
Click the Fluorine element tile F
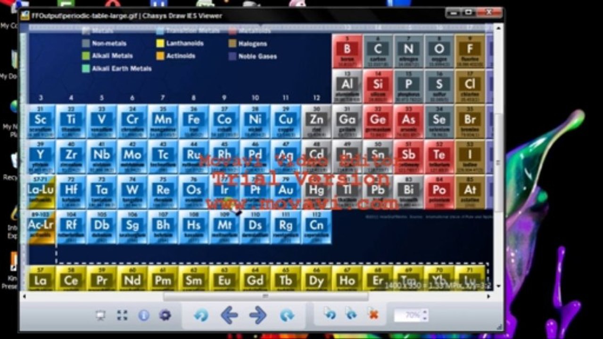470,51
